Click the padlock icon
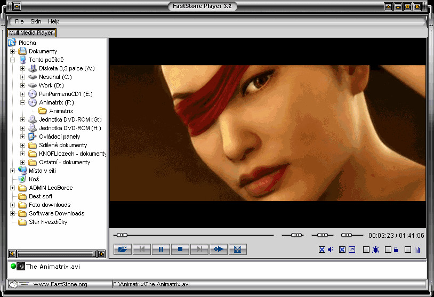The image size is (434, 297). click(396, 250)
